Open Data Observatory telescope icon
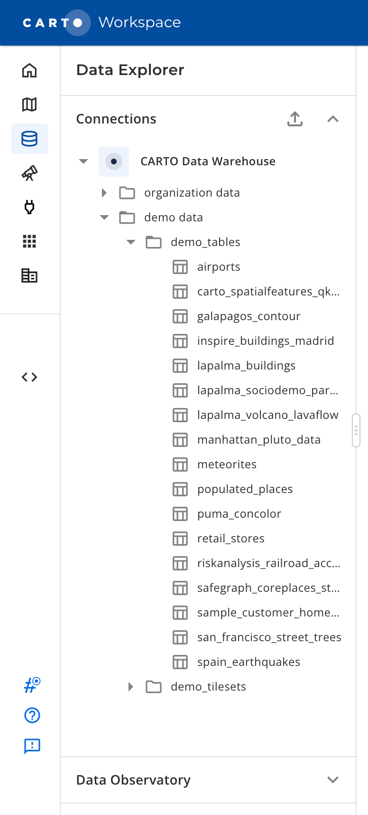 coord(29,173)
